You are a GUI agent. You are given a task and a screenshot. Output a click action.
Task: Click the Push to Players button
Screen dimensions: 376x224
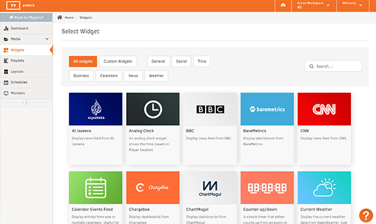pyautogui.click(x=26, y=17)
